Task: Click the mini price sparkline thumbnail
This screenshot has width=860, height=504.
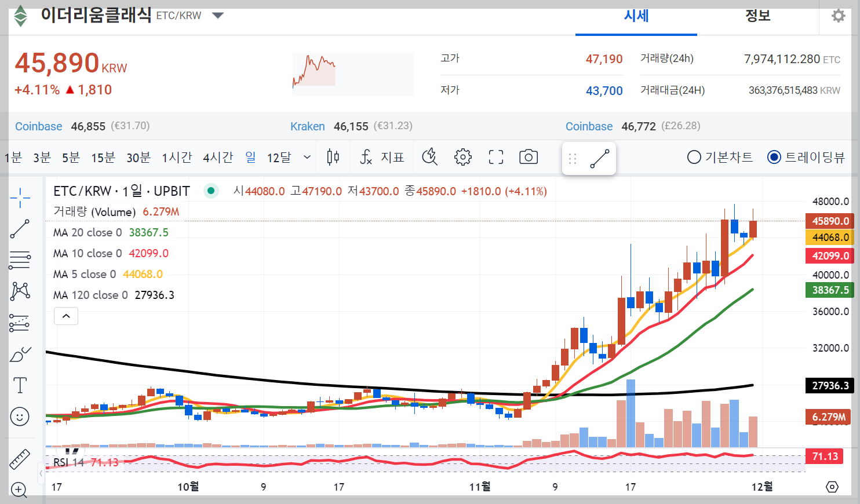Action: 354,74
